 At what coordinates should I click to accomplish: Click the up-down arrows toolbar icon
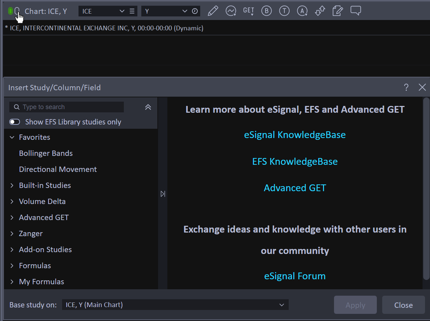[320, 11]
